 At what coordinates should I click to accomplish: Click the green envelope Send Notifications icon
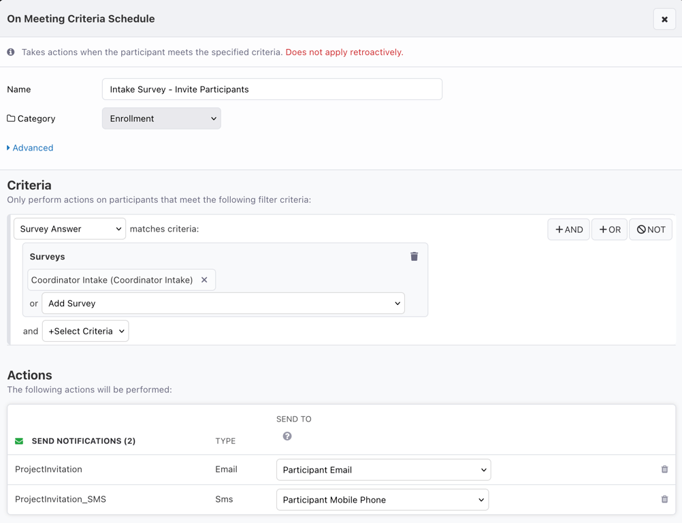[x=19, y=441]
